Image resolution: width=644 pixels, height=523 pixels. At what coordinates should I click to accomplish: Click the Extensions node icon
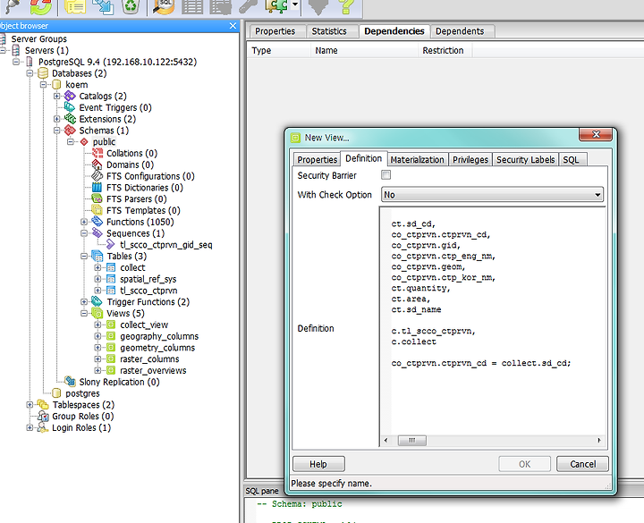(70, 119)
